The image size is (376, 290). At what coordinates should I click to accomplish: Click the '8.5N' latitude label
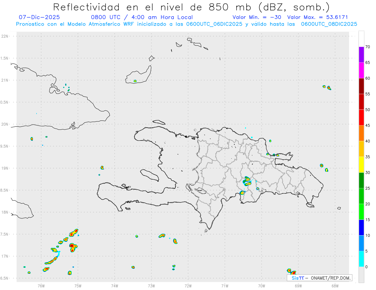point(5,190)
